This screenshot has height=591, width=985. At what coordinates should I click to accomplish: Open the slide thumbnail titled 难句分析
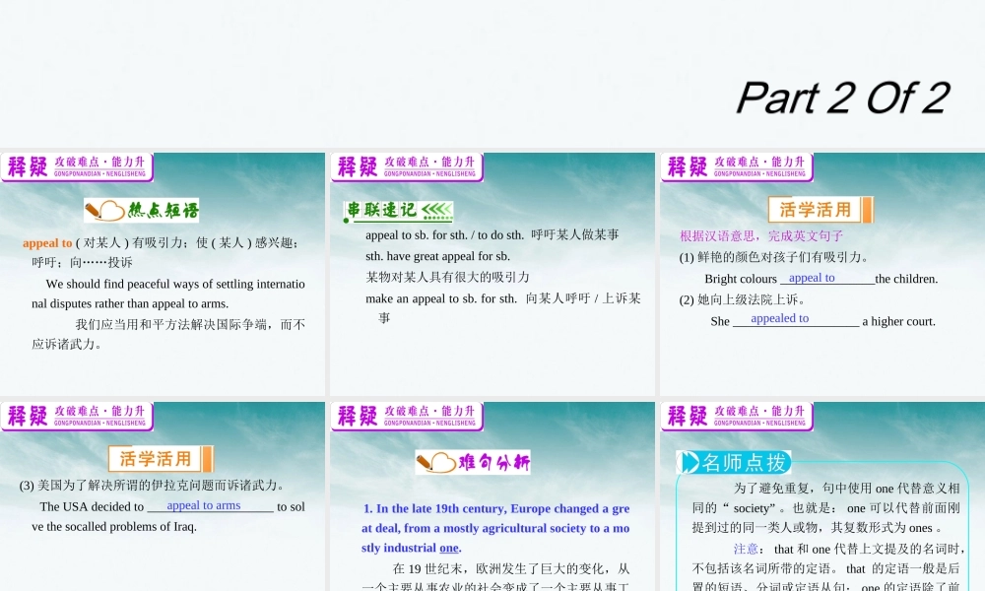tap(492, 496)
